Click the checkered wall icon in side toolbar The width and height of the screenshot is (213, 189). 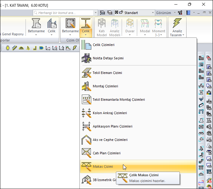201,58
